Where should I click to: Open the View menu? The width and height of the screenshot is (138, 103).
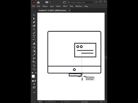(x=71, y=6)
